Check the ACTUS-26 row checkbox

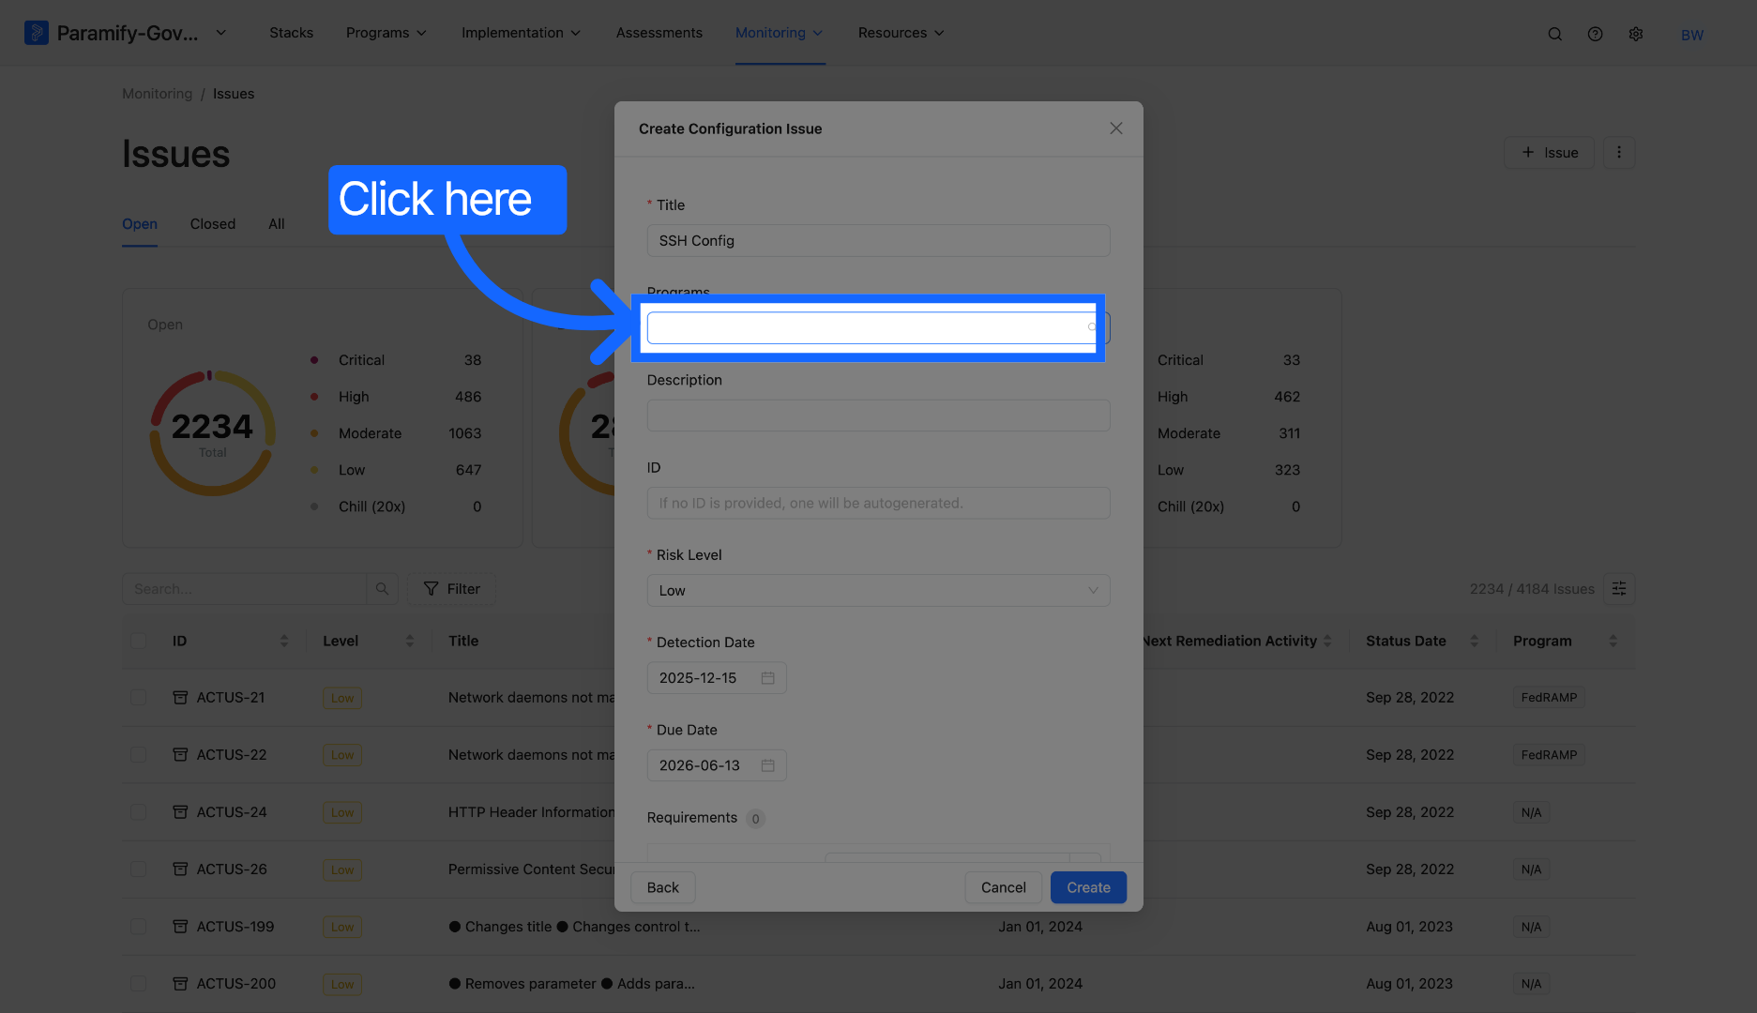point(139,869)
